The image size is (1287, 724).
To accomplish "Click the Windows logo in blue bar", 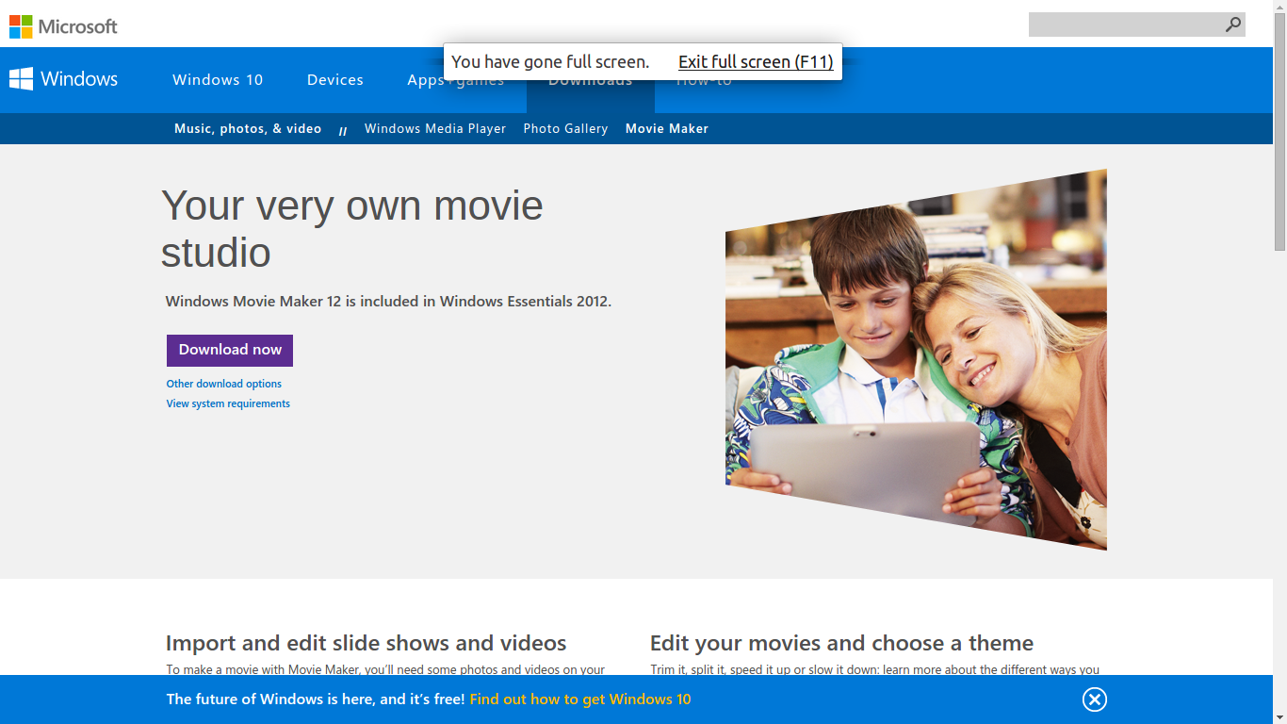I will pyautogui.click(x=63, y=78).
